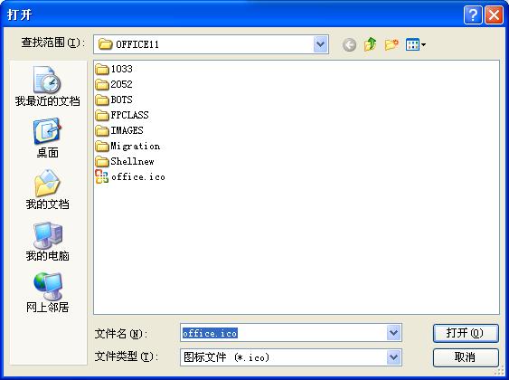This screenshot has width=509, height=380.
Task: Click the help question mark button
Action: (x=473, y=15)
